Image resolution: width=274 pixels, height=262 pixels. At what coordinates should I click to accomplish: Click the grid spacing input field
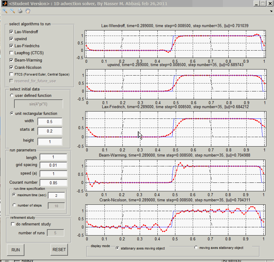coord(53,165)
